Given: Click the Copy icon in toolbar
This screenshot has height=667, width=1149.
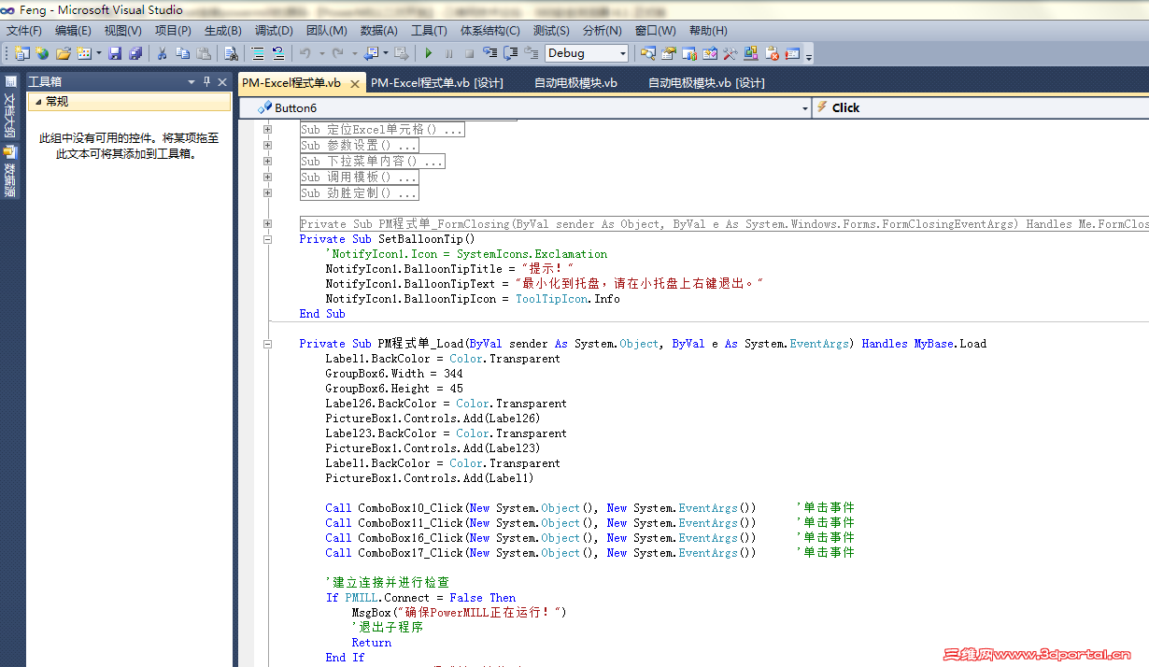Looking at the screenshot, I should 182,53.
